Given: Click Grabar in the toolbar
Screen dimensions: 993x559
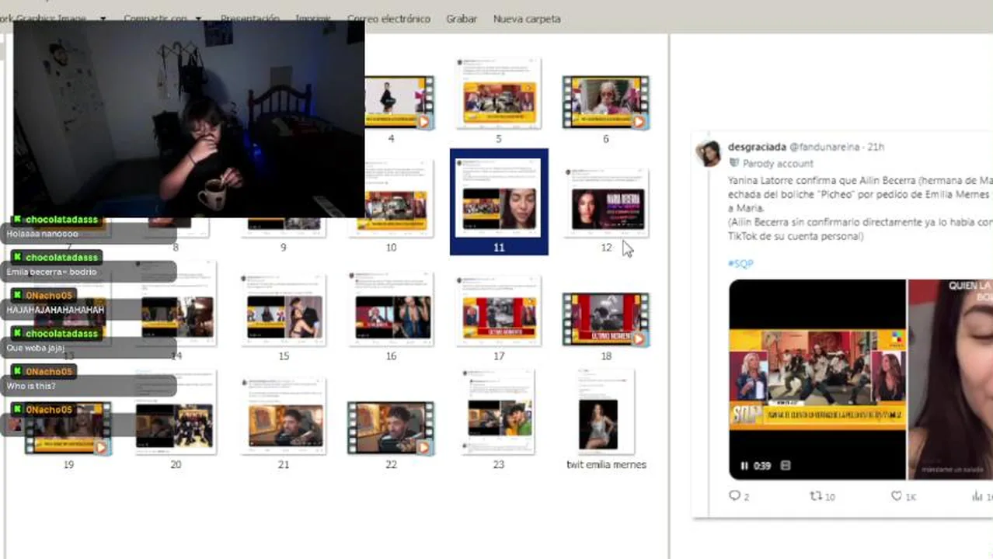Looking at the screenshot, I should coord(462,19).
